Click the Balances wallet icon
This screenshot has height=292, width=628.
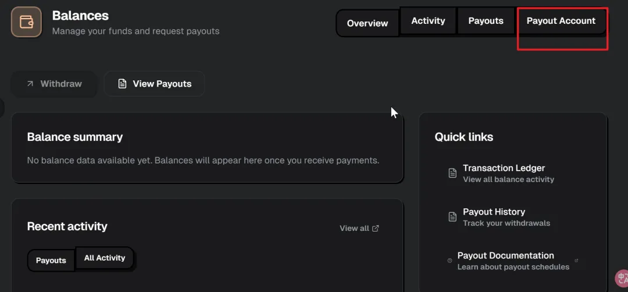pyautogui.click(x=26, y=22)
